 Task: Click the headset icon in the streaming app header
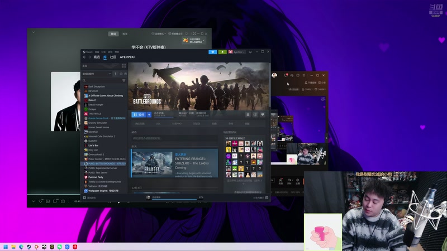(x=292, y=75)
